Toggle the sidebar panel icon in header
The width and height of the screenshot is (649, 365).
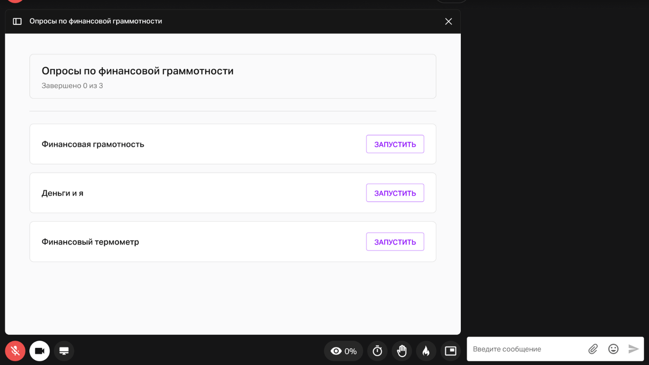tap(17, 21)
